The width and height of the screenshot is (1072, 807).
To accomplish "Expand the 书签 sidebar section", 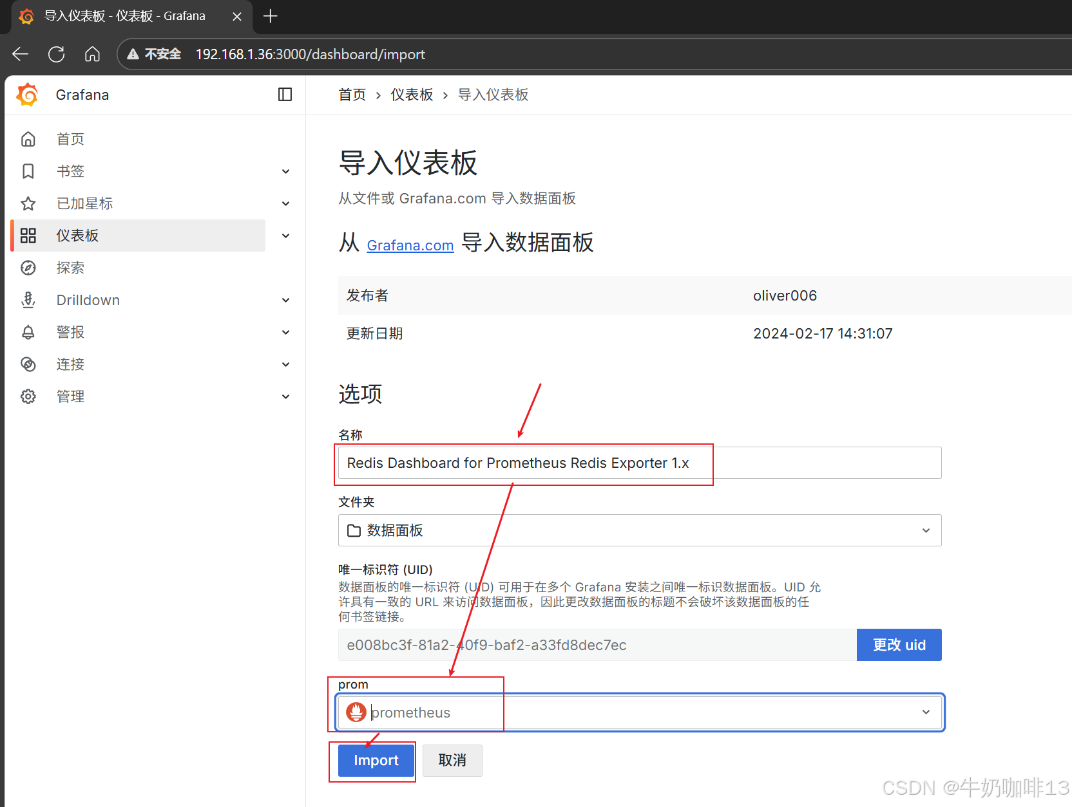I will 286,171.
